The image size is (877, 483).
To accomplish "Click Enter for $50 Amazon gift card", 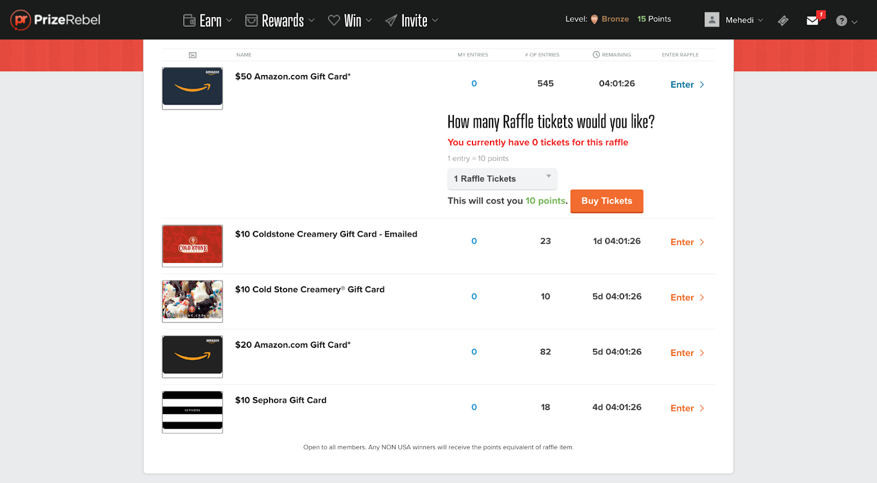I will click(x=687, y=84).
